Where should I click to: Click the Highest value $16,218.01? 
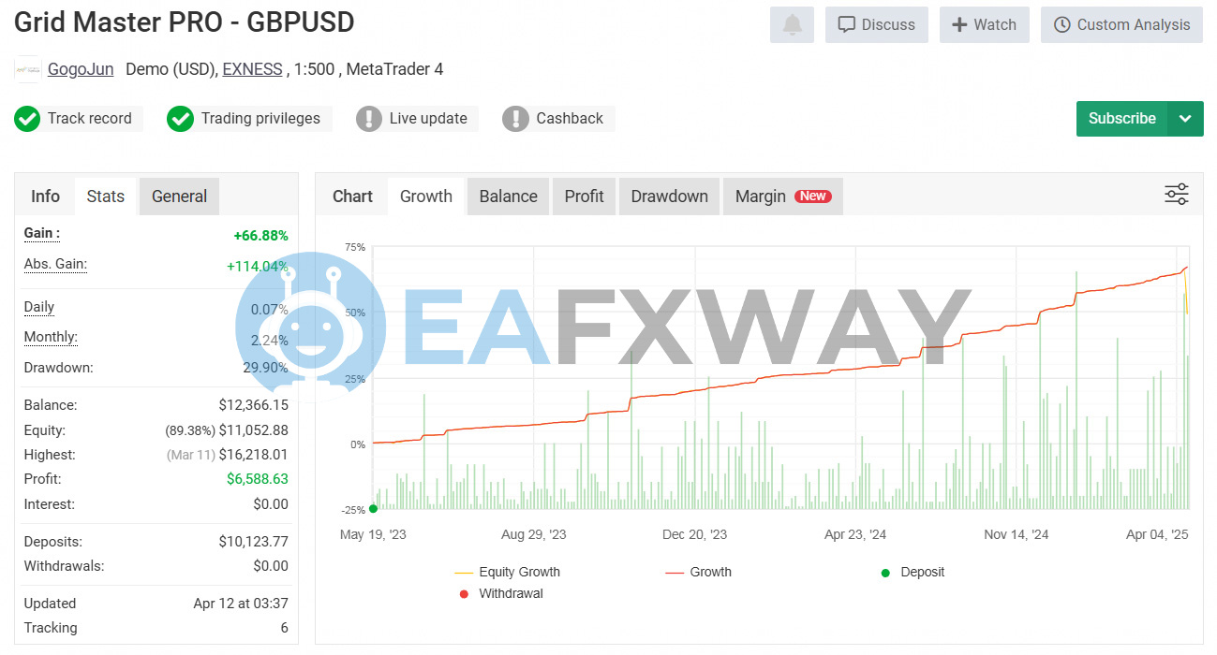(x=253, y=455)
